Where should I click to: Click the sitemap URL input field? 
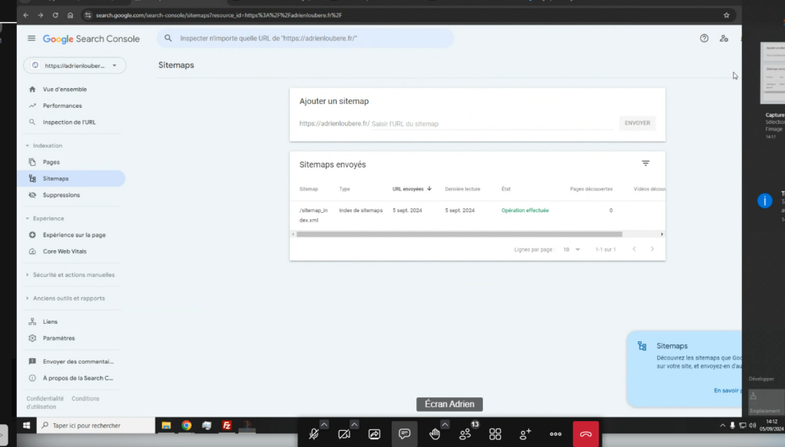[491, 123]
